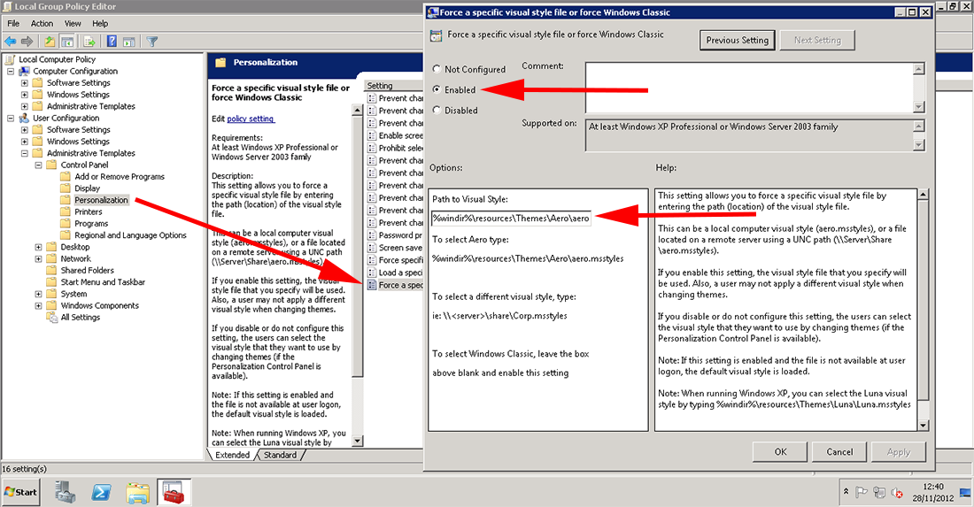The image size is (974, 507).
Task: Collapse the Computer Configuration node
Action: pyautogui.click(x=11, y=72)
